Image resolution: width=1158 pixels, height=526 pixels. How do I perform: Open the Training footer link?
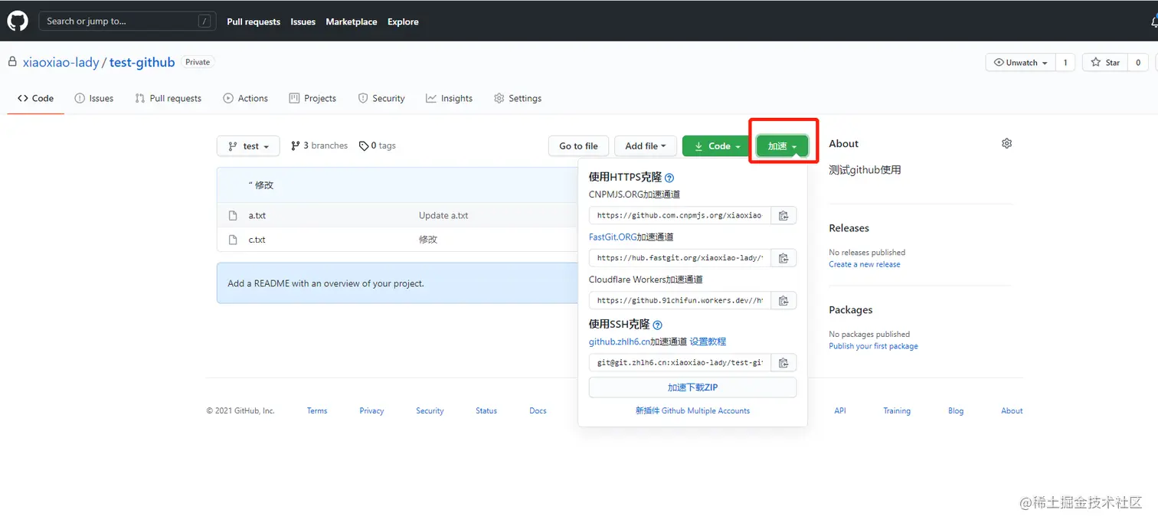[897, 411]
